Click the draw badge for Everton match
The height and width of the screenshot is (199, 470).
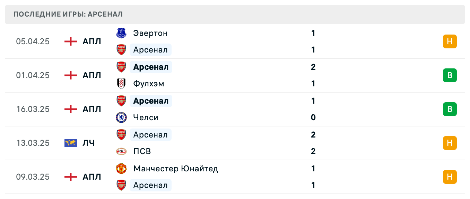coord(450,41)
